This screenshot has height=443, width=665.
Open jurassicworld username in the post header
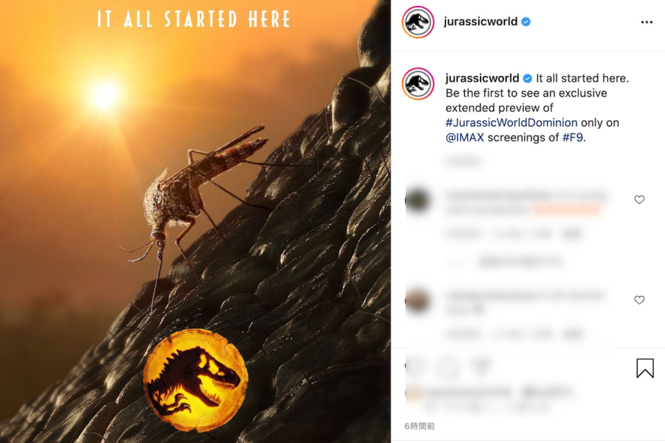tap(481, 21)
